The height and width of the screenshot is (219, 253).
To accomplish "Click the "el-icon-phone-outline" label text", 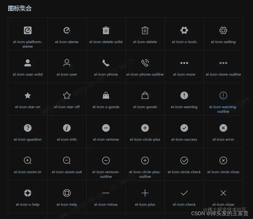I will pos(145,74).
